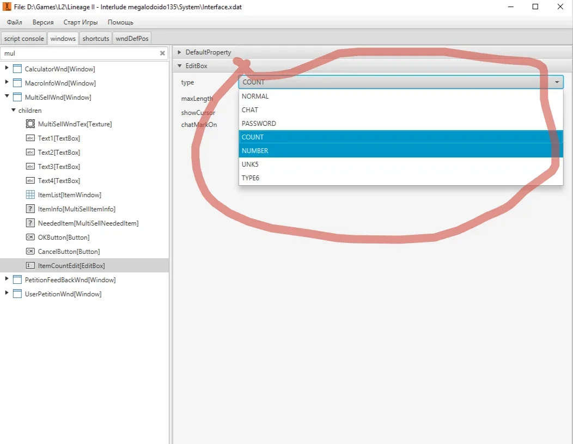Viewport: 573px width, 444px height.
Task: Click the CancelButton button icon
Action: pyautogui.click(x=31, y=251)
